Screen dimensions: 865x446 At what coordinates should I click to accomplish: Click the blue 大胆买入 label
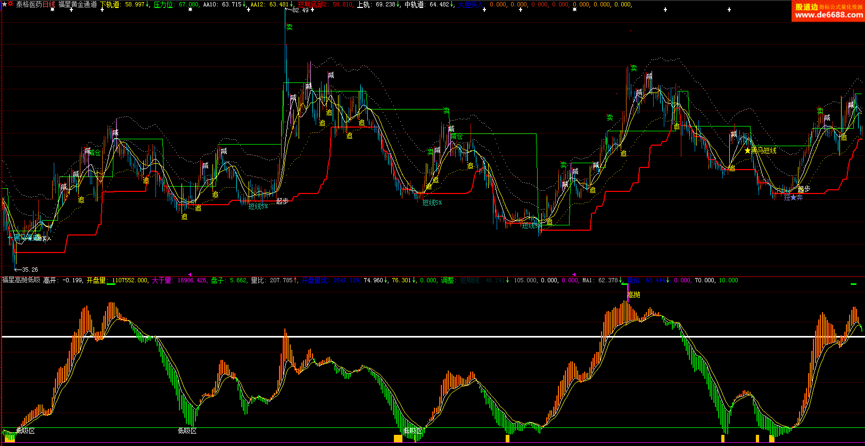tap(471, 4)
